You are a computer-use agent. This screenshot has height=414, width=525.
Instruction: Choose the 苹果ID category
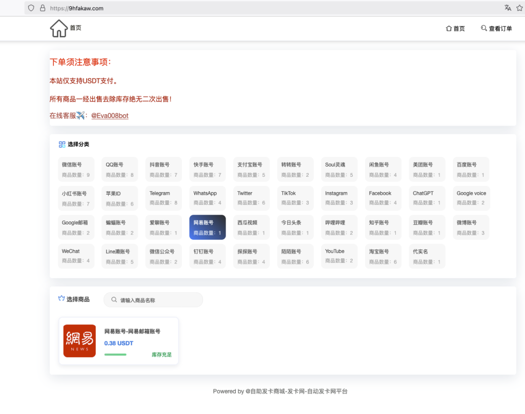[120, 198]
